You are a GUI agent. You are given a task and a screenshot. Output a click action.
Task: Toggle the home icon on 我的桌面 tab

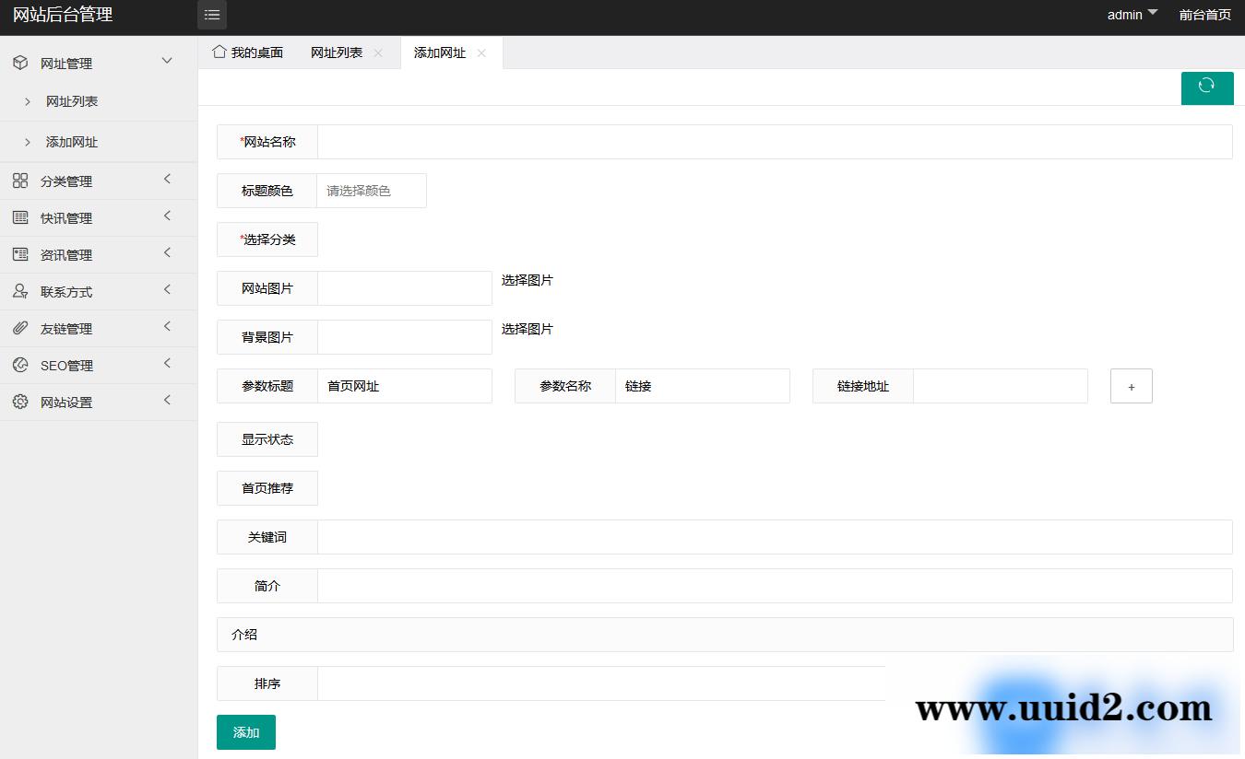219,53
